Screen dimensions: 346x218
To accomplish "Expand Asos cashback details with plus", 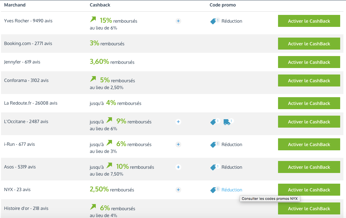I will click(x=178, y=167).
